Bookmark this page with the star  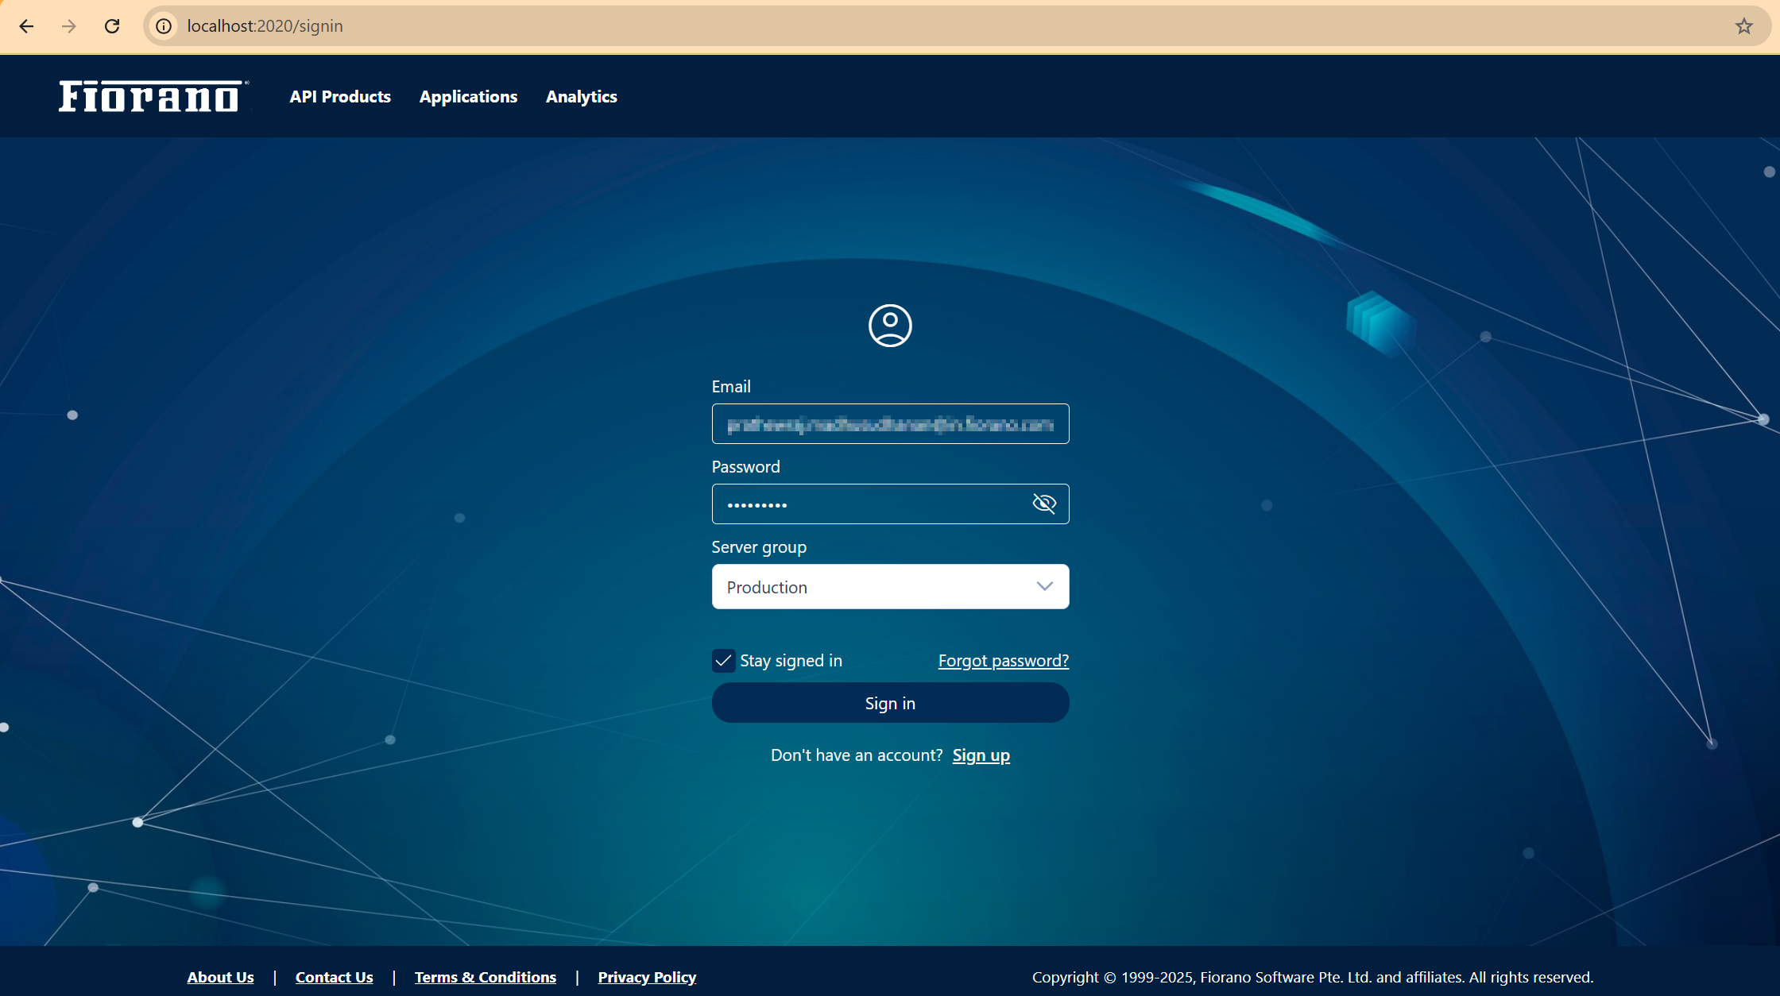coord(1743,26)
